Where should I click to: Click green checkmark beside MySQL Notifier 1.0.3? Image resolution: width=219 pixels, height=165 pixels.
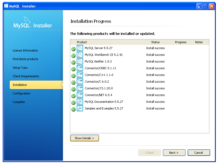click(73, 63)
